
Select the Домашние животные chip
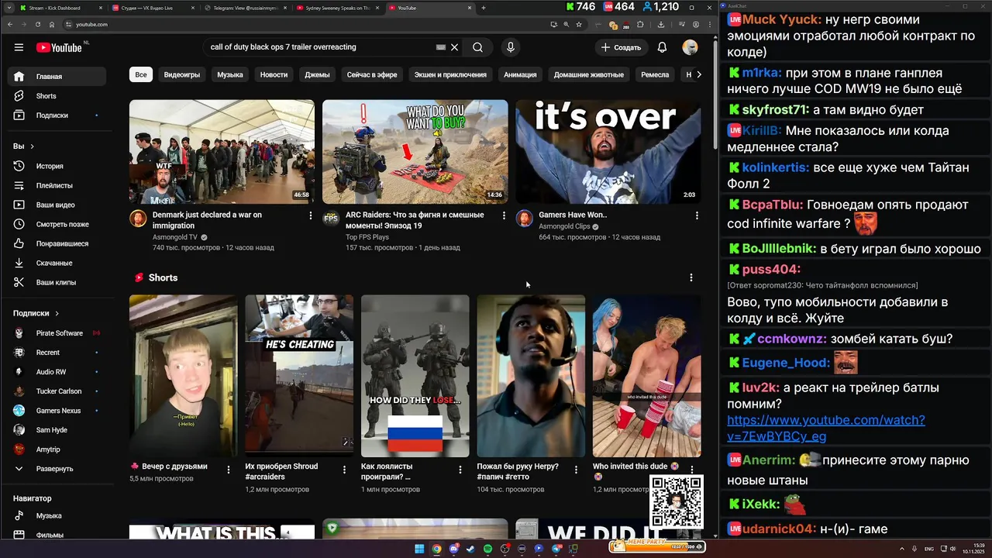(589, 74)
